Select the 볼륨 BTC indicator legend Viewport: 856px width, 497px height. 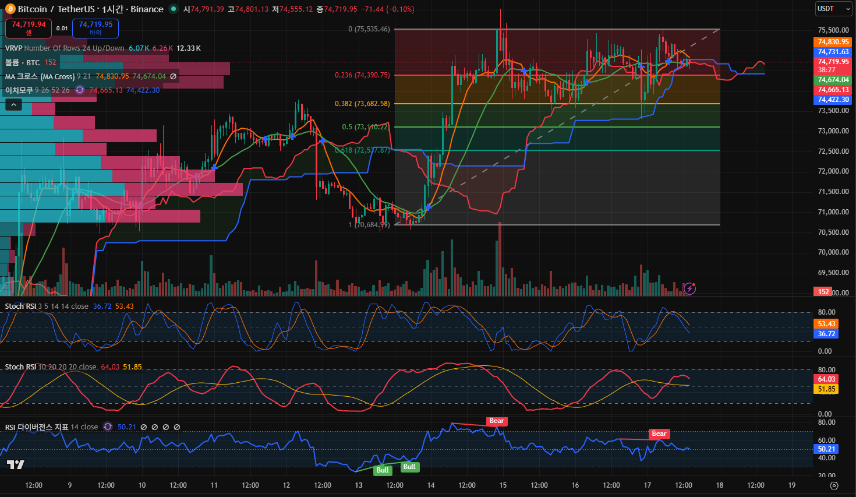tap(22, 62)
